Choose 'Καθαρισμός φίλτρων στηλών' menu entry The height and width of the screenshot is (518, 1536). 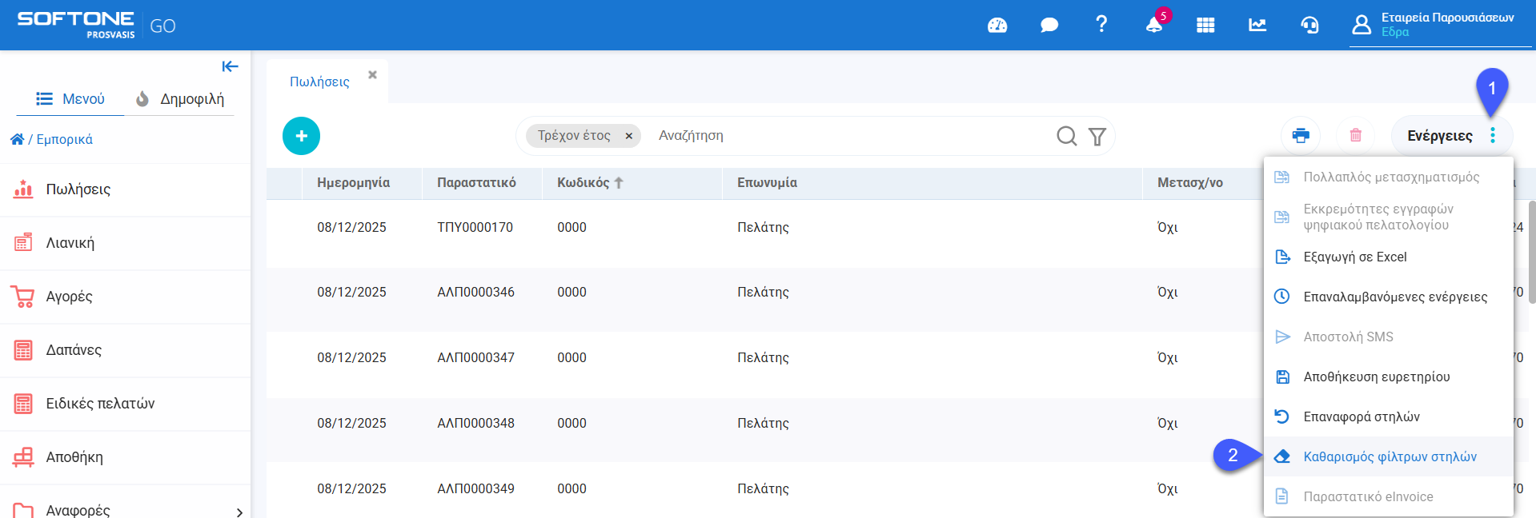pos(1390,456)
